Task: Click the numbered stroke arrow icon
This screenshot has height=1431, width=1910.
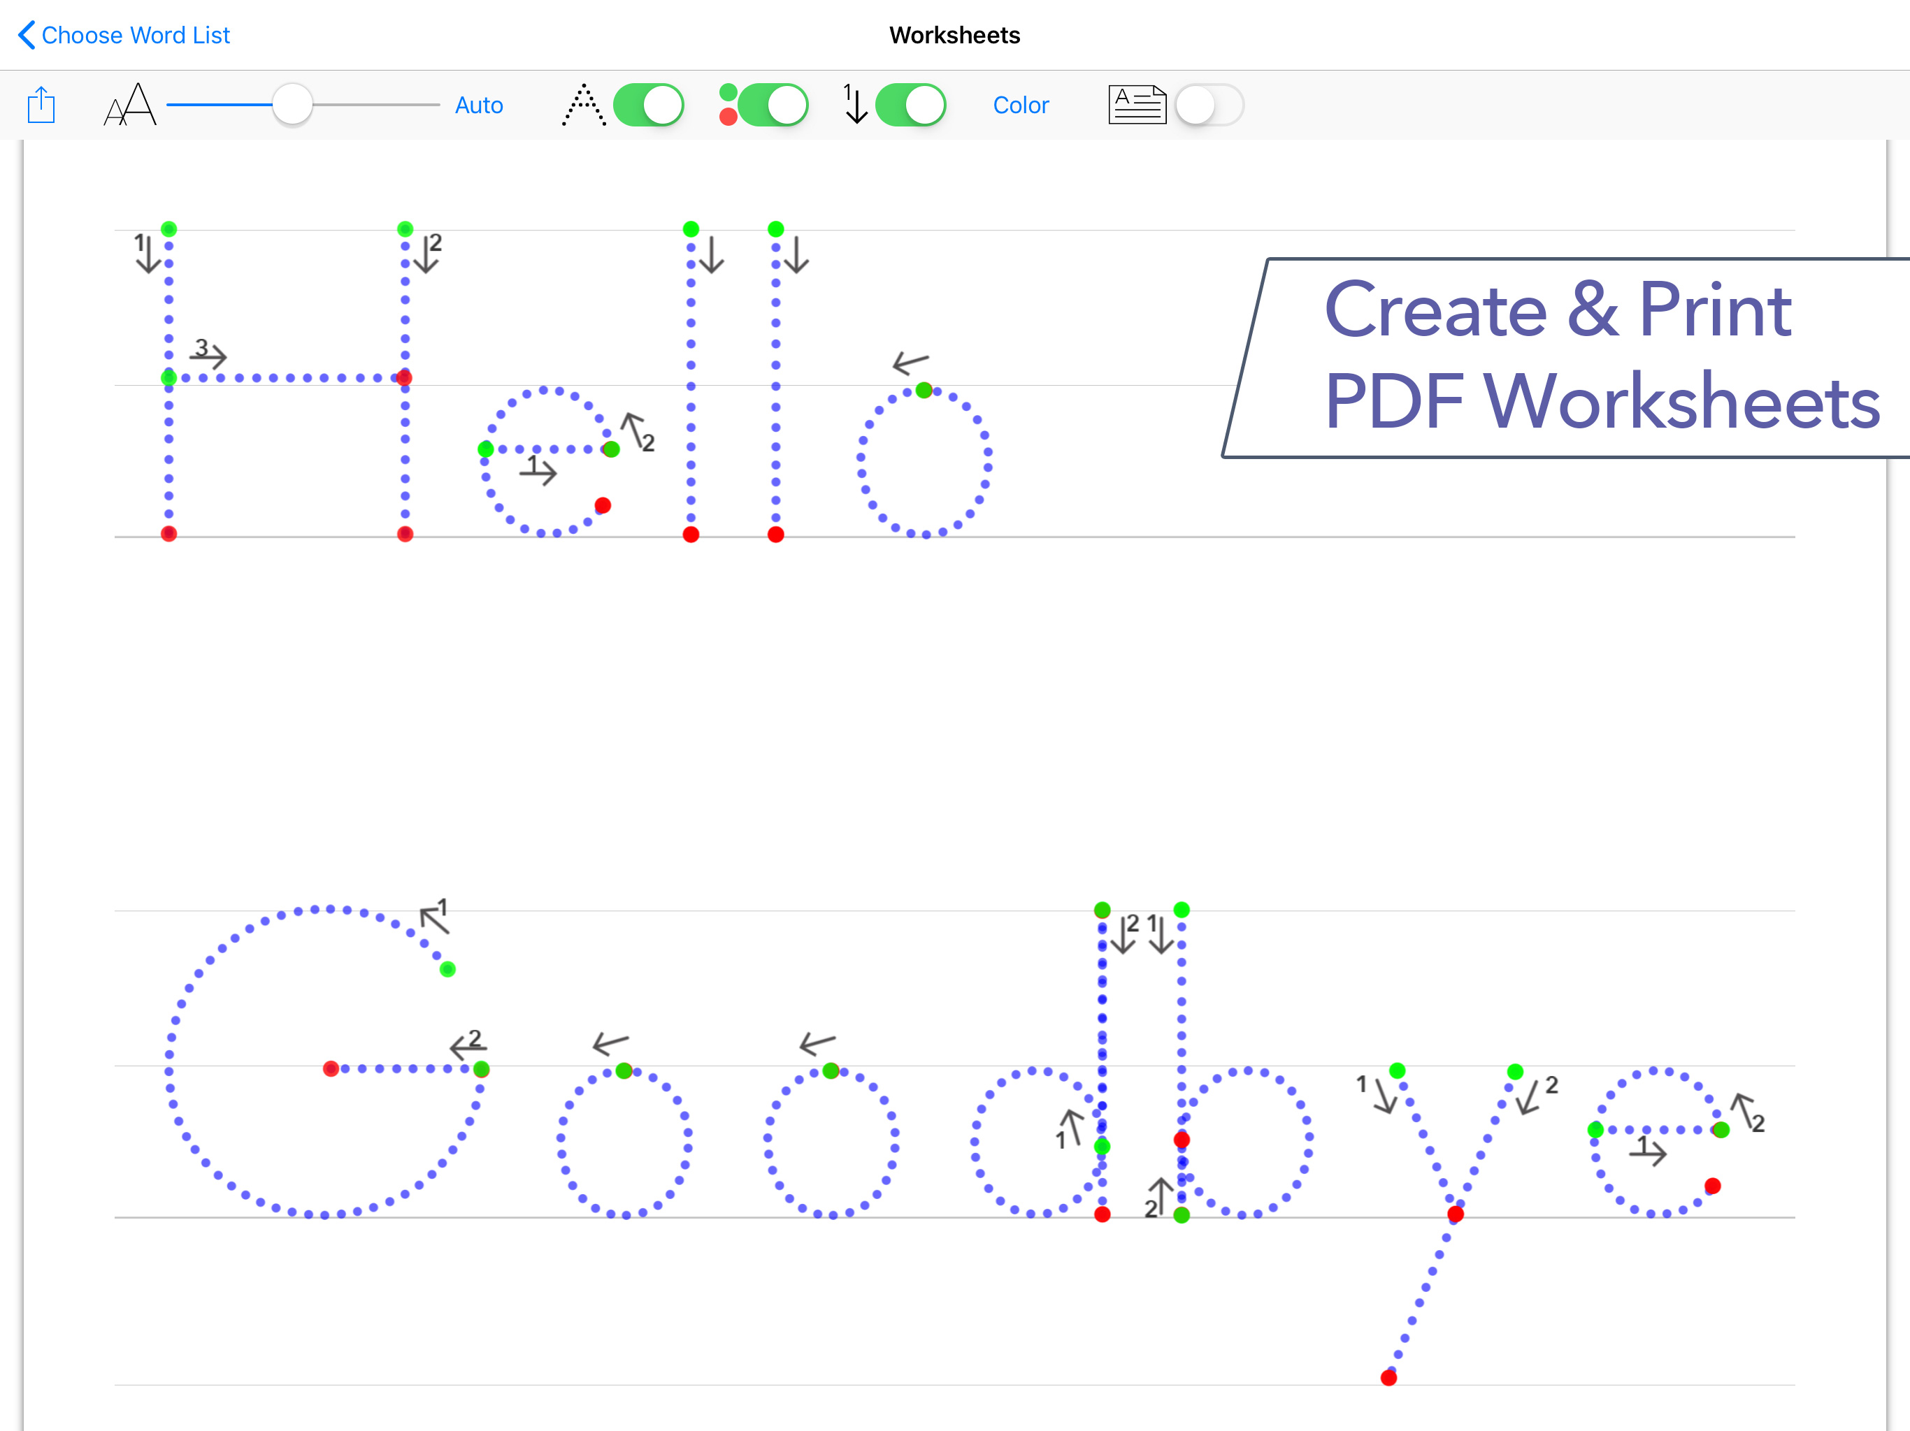Action: (854, 106)
